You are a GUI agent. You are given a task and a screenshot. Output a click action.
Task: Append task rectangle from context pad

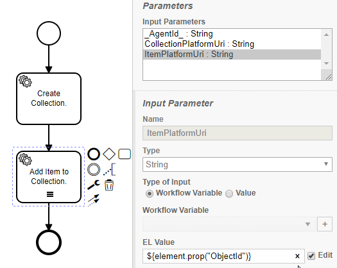(x=125, y=154)
